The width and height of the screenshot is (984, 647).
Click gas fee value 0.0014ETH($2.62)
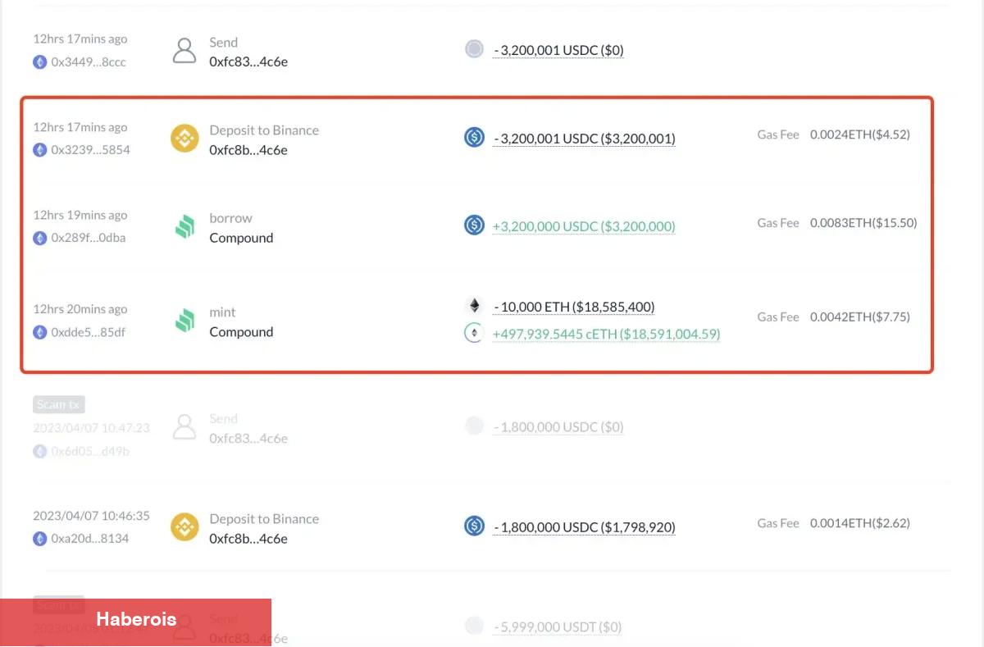pyautogui.click(x=860, y=523)
